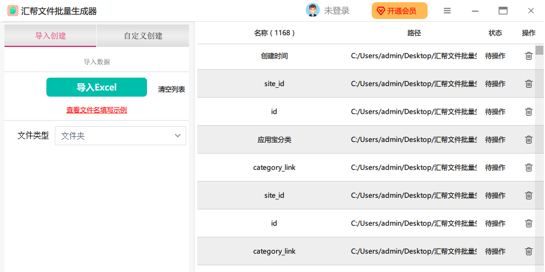Open 查看文件名填写示例 link
This screenshot has width=545, height=272.
[x=97, y=110]
